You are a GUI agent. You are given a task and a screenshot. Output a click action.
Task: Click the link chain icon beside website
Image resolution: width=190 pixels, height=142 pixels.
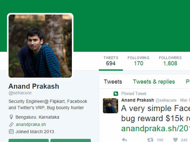point(11,125)
